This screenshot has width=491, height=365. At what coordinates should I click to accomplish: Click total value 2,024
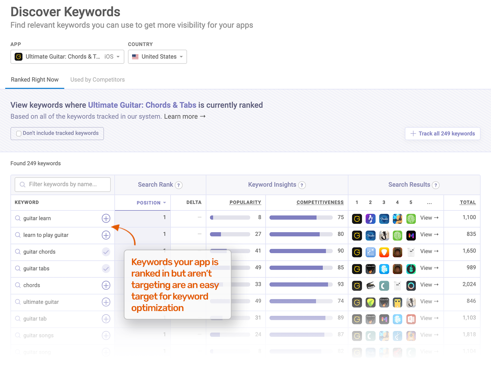[x=469, y=284]
